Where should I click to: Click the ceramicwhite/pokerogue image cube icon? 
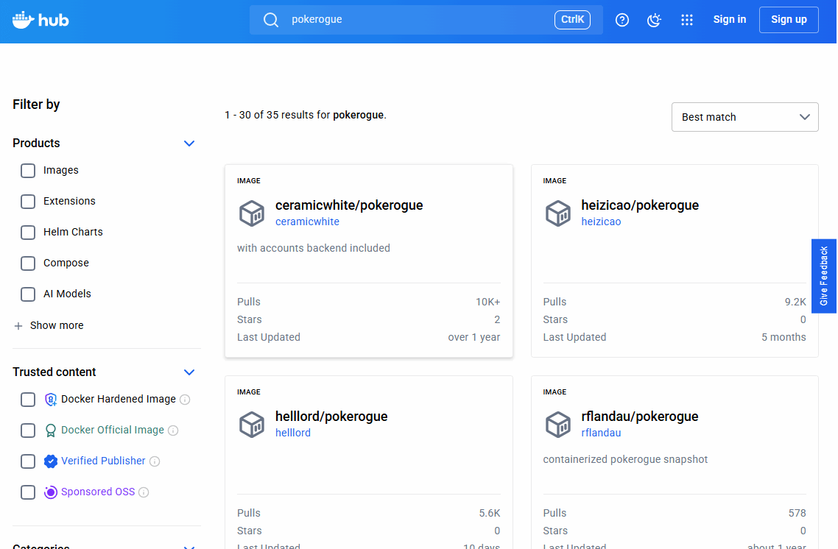pos(252,213)
